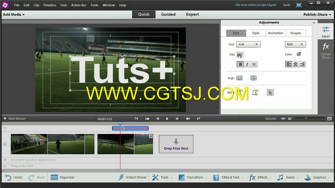This screenshot has height=188, width=335.
Task: Open the Graphics panel dropdown
Action: pos(317,177)
